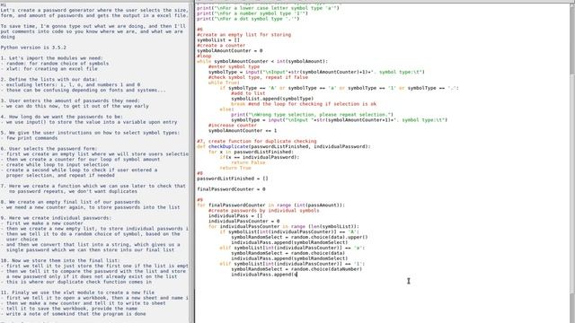
Task: Click the 'def checkDuplicate' function definition line
Action: click(x=284, y=146)
